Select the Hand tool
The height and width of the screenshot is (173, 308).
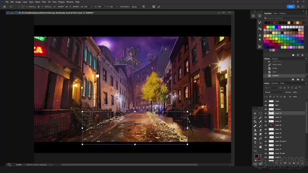pos(260,147)
